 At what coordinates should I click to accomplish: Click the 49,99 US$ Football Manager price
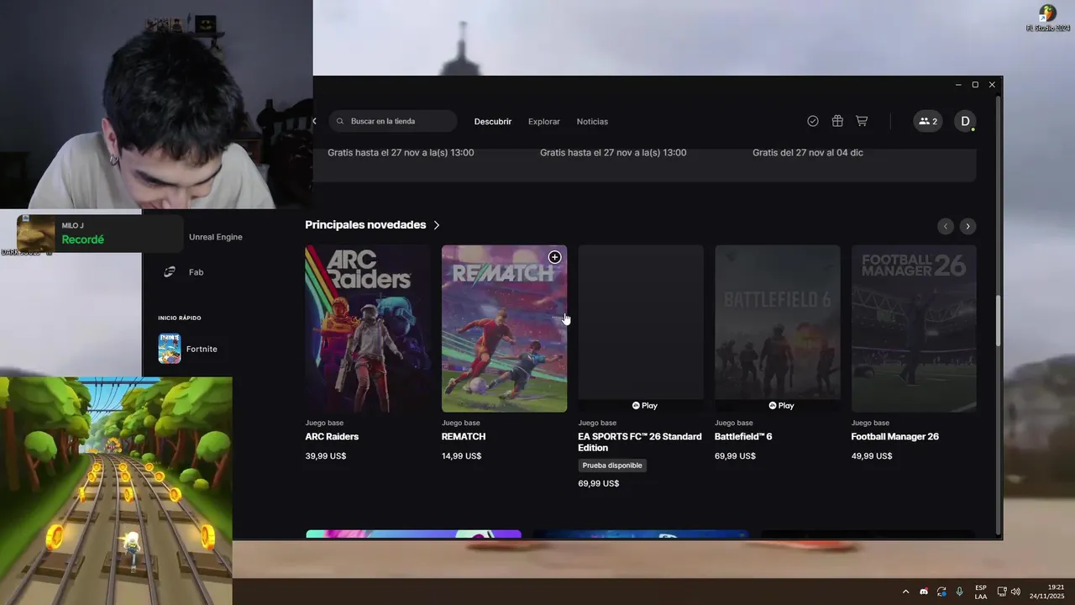point(872,456)
